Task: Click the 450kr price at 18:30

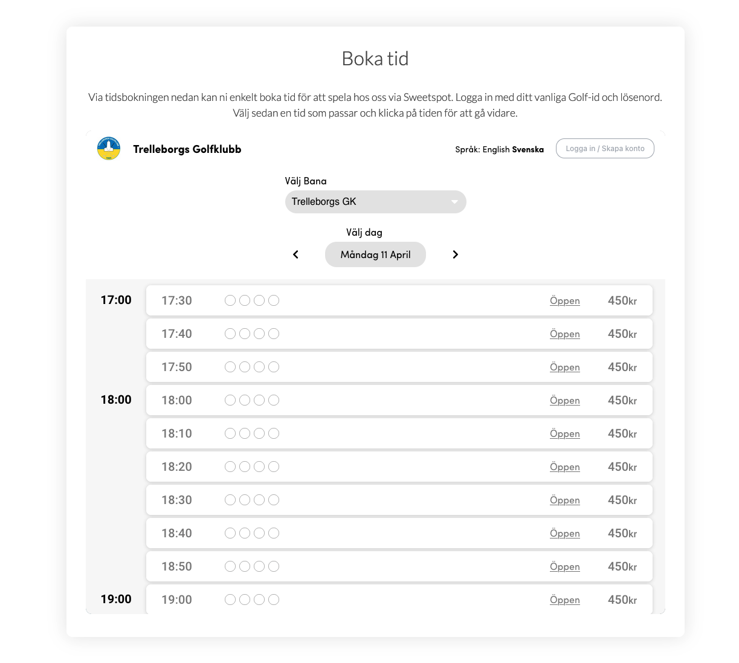Action: (x=622, y=500)
